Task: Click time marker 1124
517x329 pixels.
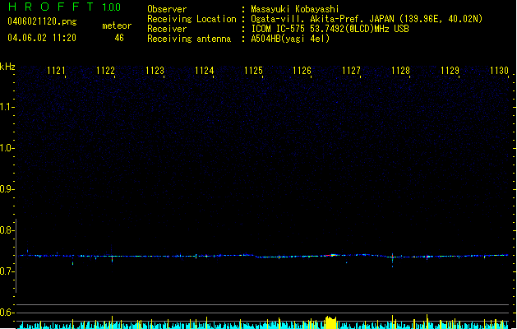Action: click(204, 71)
